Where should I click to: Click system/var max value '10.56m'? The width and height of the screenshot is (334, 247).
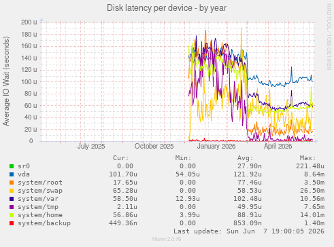(x=312, y=199)
